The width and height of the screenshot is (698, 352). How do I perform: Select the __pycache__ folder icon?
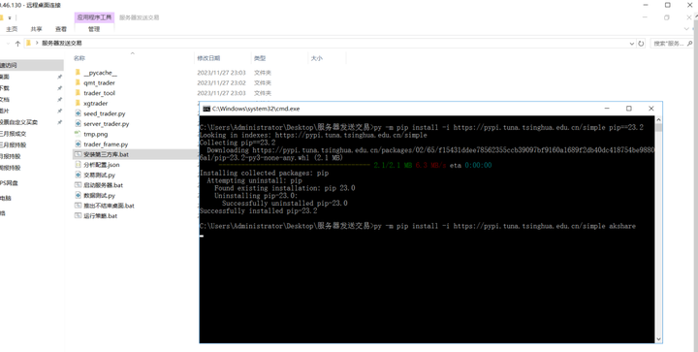(78, 73)
